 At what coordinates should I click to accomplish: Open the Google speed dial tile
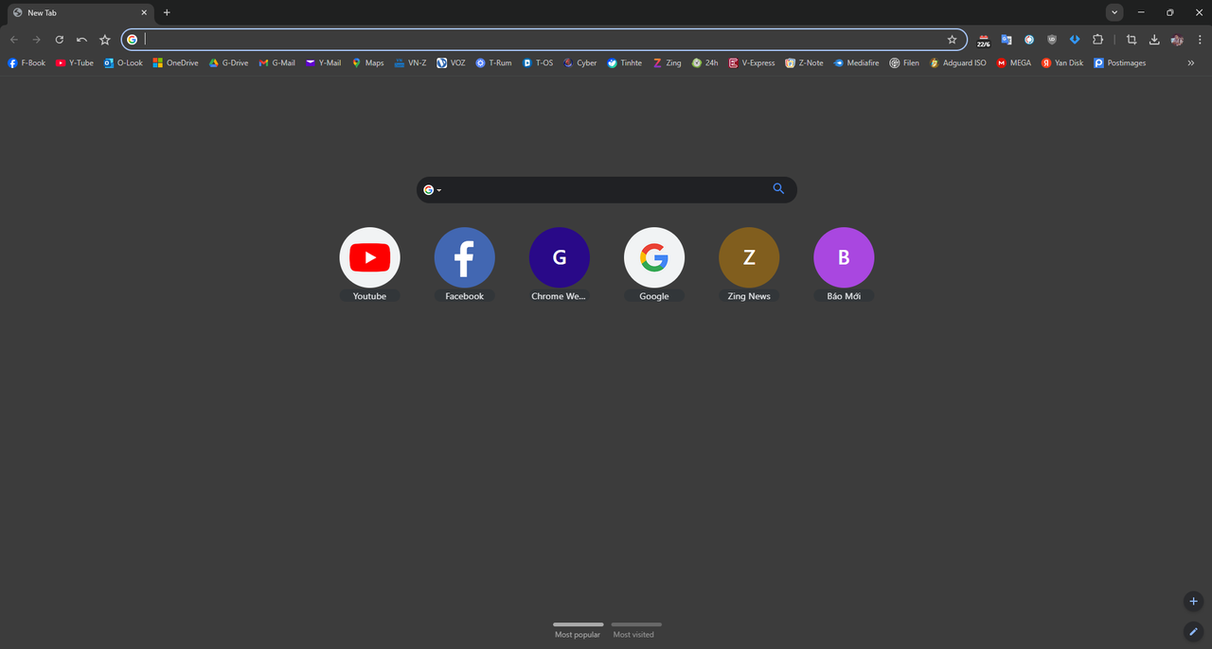(654, 265)
